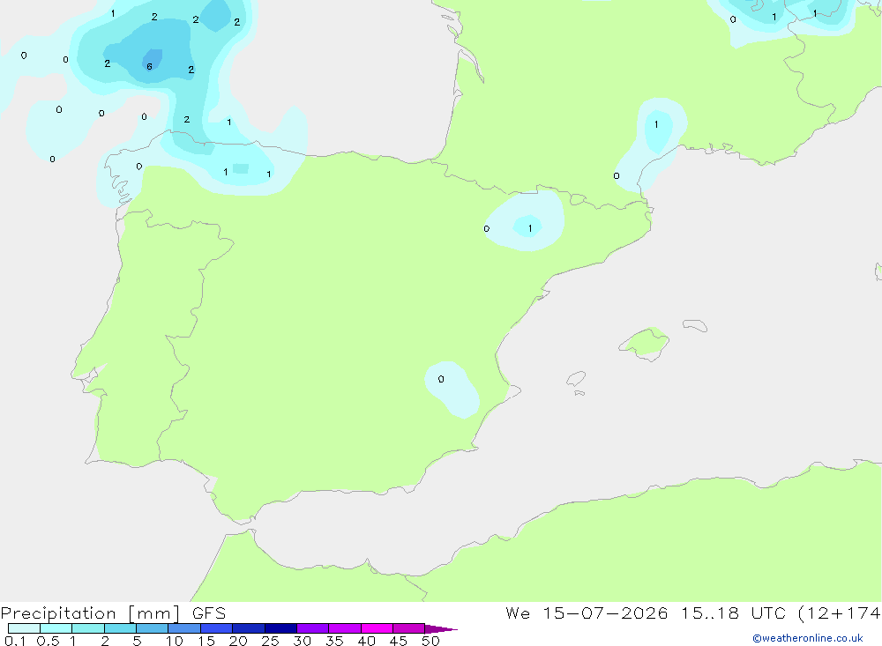Viewport: 882px width, 646px height.
Task: Click the '6' precipitation value on the map
Action: pyautogui.click(x=149, y=66)
